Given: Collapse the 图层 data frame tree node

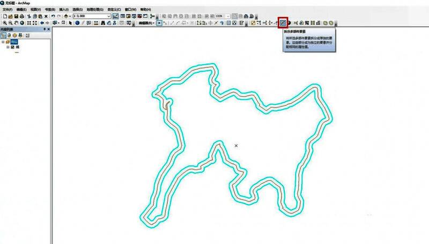Looking at the screenshot, I should click(3, 41).
